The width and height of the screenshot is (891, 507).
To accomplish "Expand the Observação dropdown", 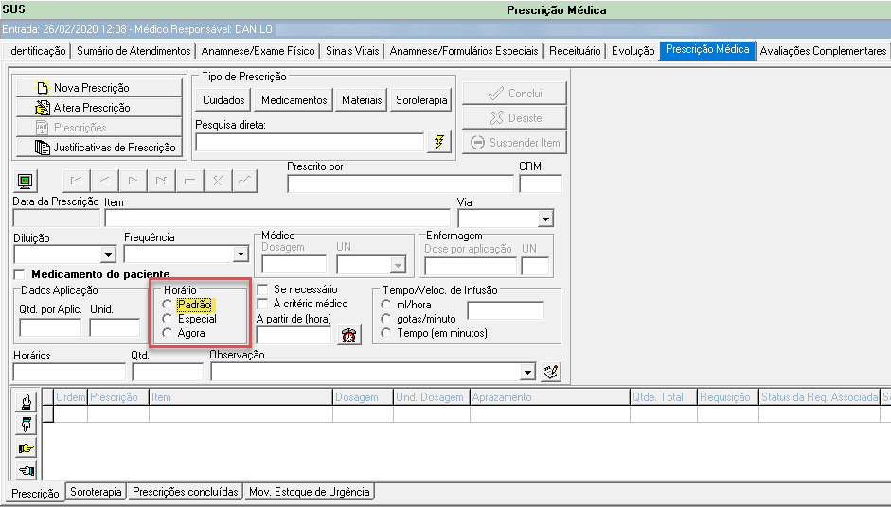I will click(528, 373).
